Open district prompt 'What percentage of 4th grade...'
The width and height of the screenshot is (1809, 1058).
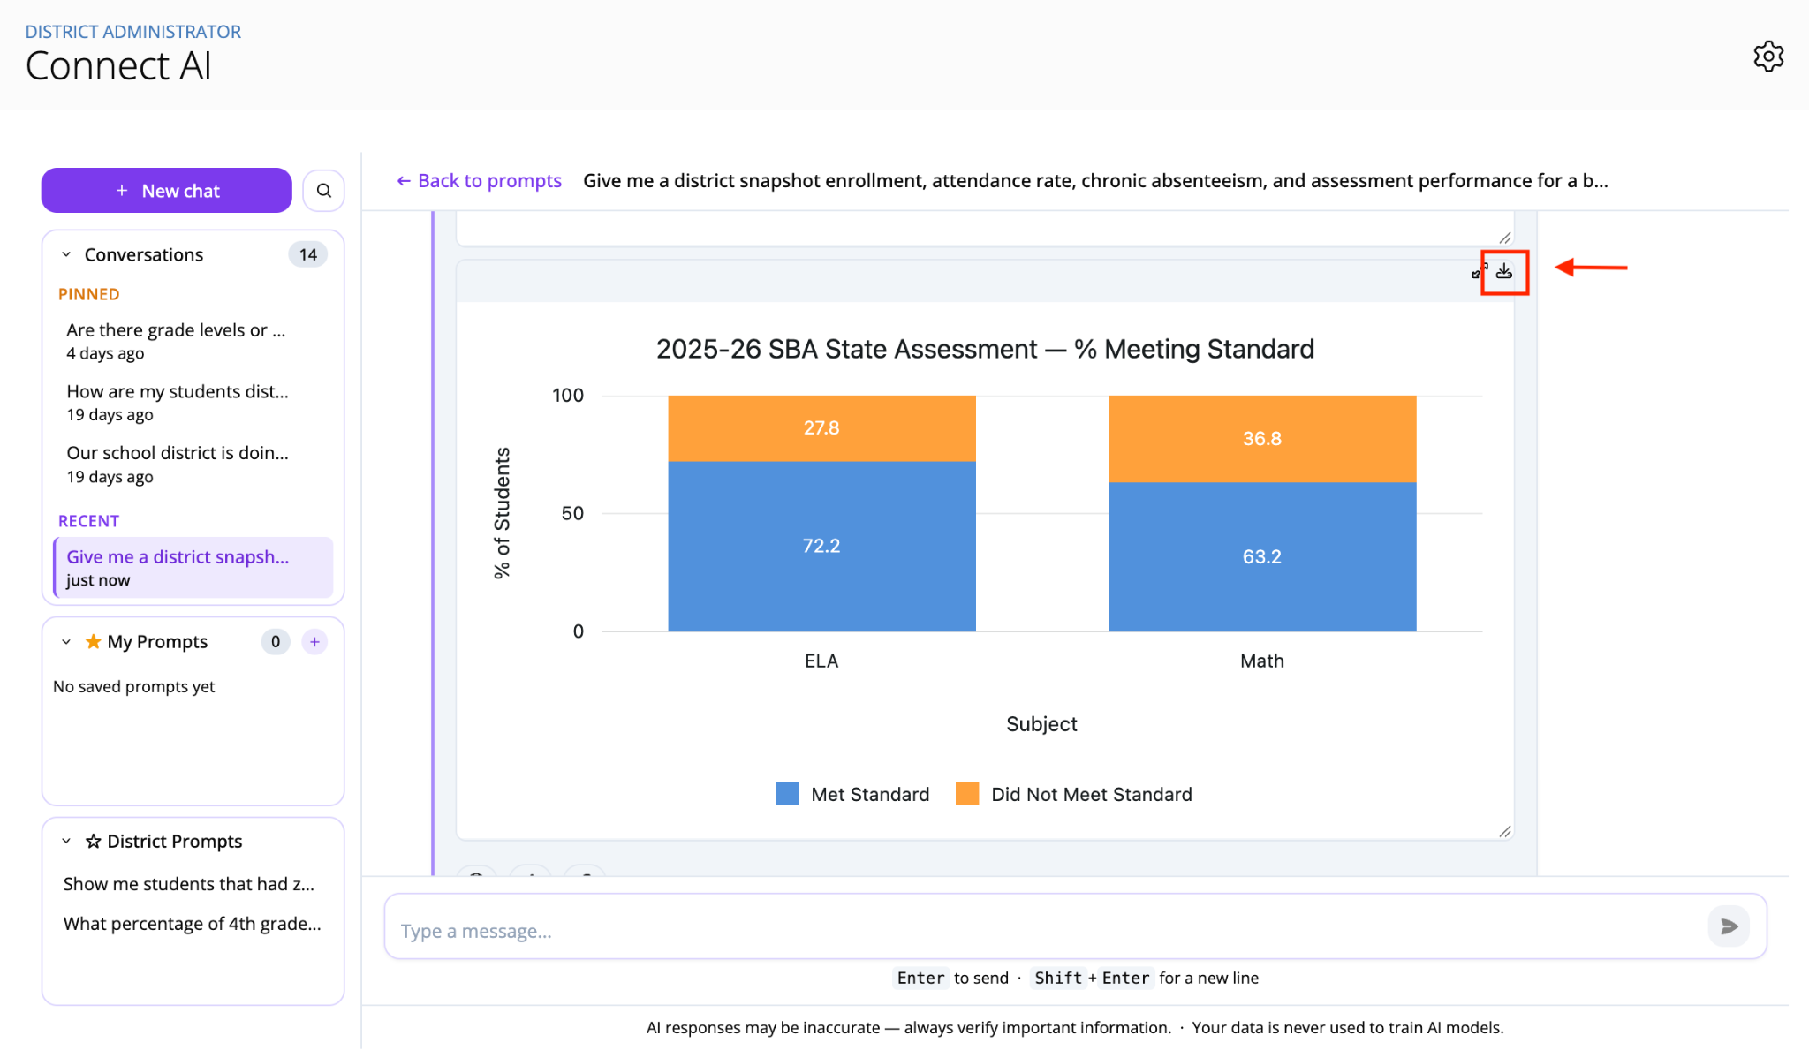(x=193, y=924)
